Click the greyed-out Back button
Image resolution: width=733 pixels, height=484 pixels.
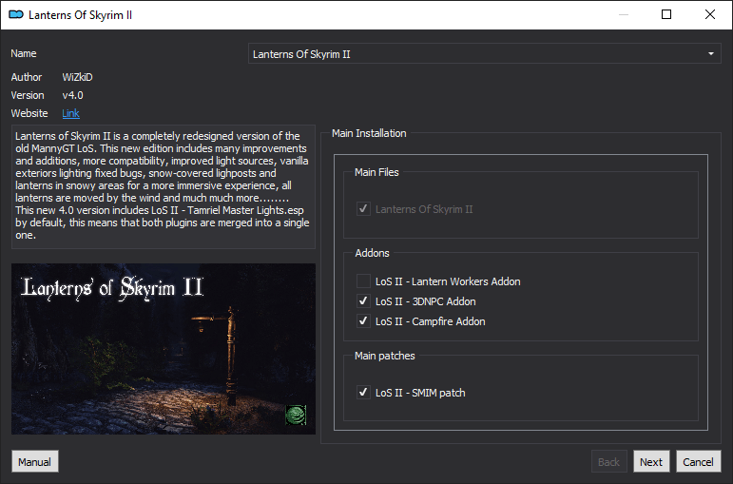tap(608, 461)
